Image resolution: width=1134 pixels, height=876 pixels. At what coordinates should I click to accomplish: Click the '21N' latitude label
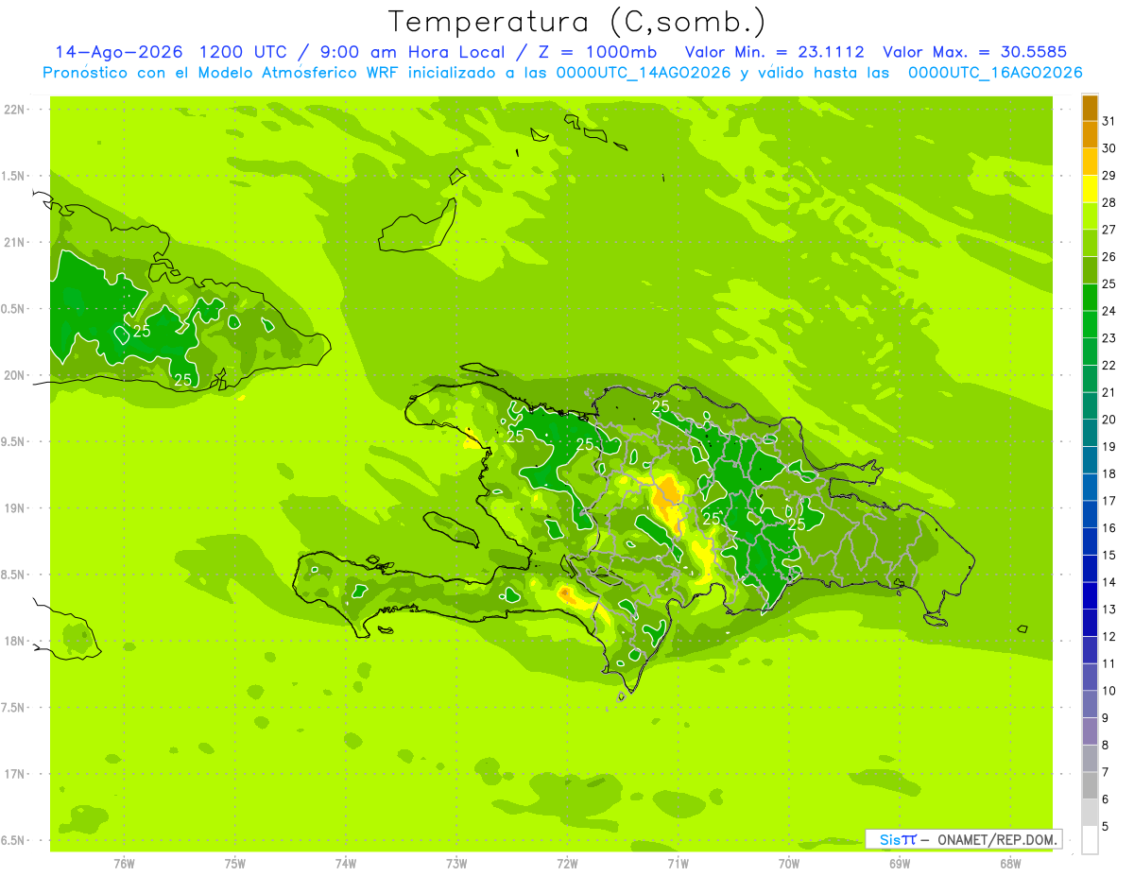(13, 243)
